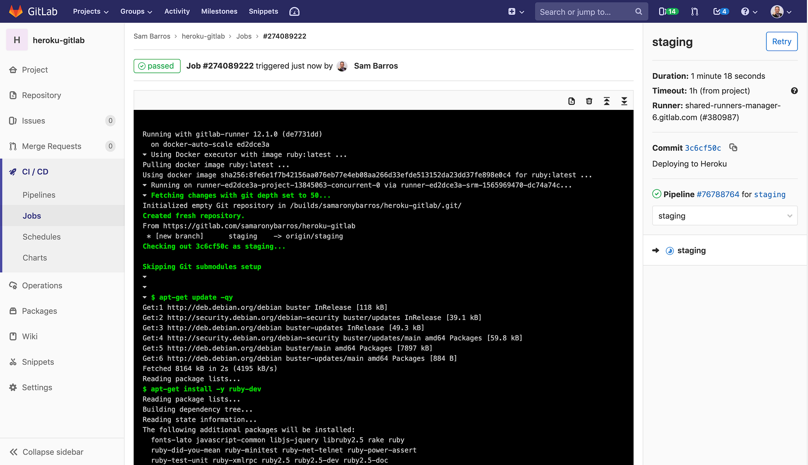Show the passed status badge details
Viewport: 808px width, 465px height.
point(157,66)
